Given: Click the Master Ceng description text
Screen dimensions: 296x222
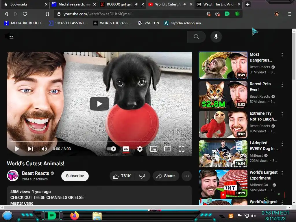Looking at the screenshot, I should (22, 203).
